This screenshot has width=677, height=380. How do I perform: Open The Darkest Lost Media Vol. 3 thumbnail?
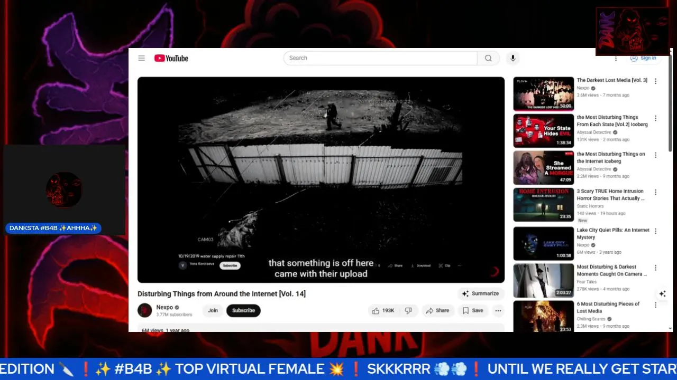click(543, 94)
